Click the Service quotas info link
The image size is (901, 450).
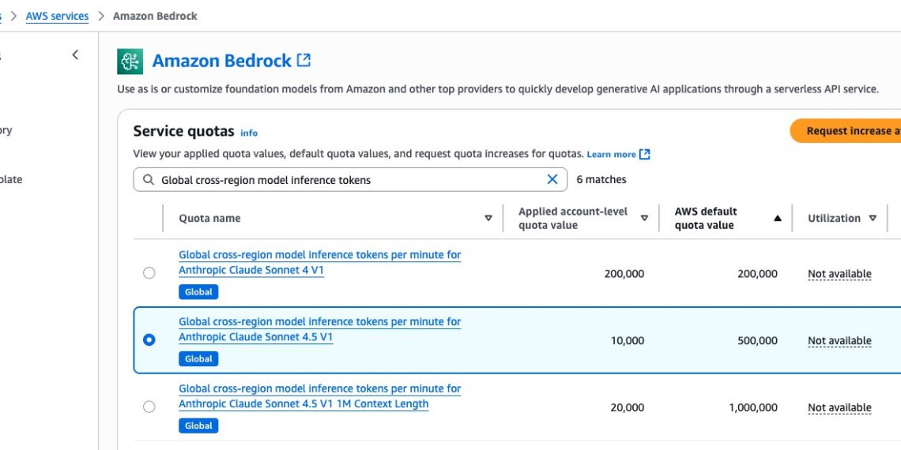click(x=249, y=133)
